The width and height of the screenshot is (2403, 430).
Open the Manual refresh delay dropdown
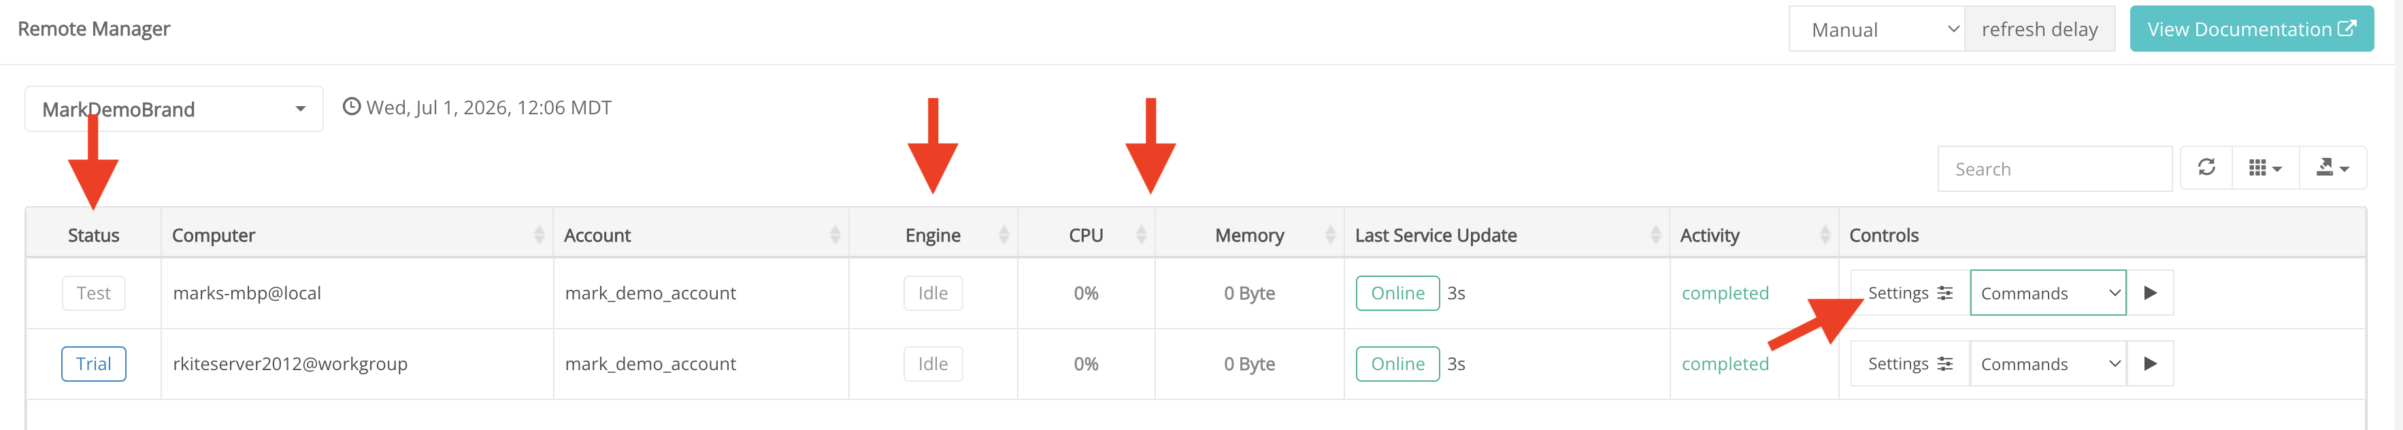pos(1877,29)
